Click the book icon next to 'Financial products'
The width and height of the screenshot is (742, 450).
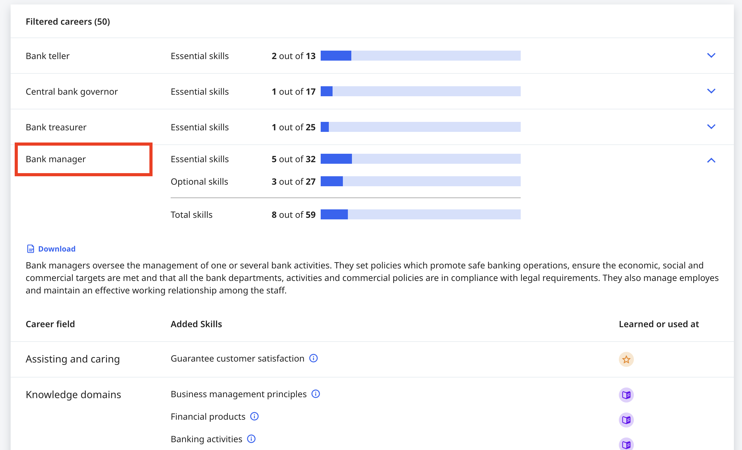627,418
